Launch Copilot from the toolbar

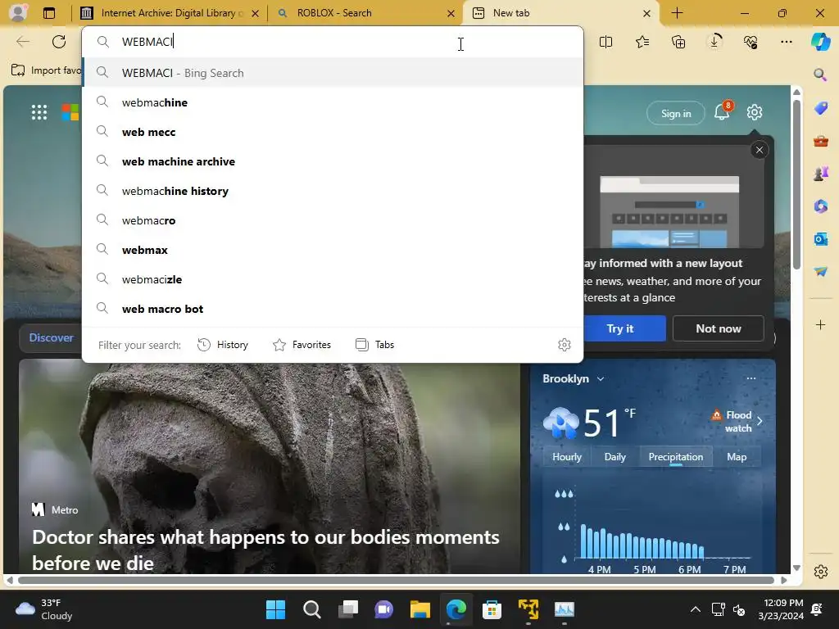click(820, 42)
